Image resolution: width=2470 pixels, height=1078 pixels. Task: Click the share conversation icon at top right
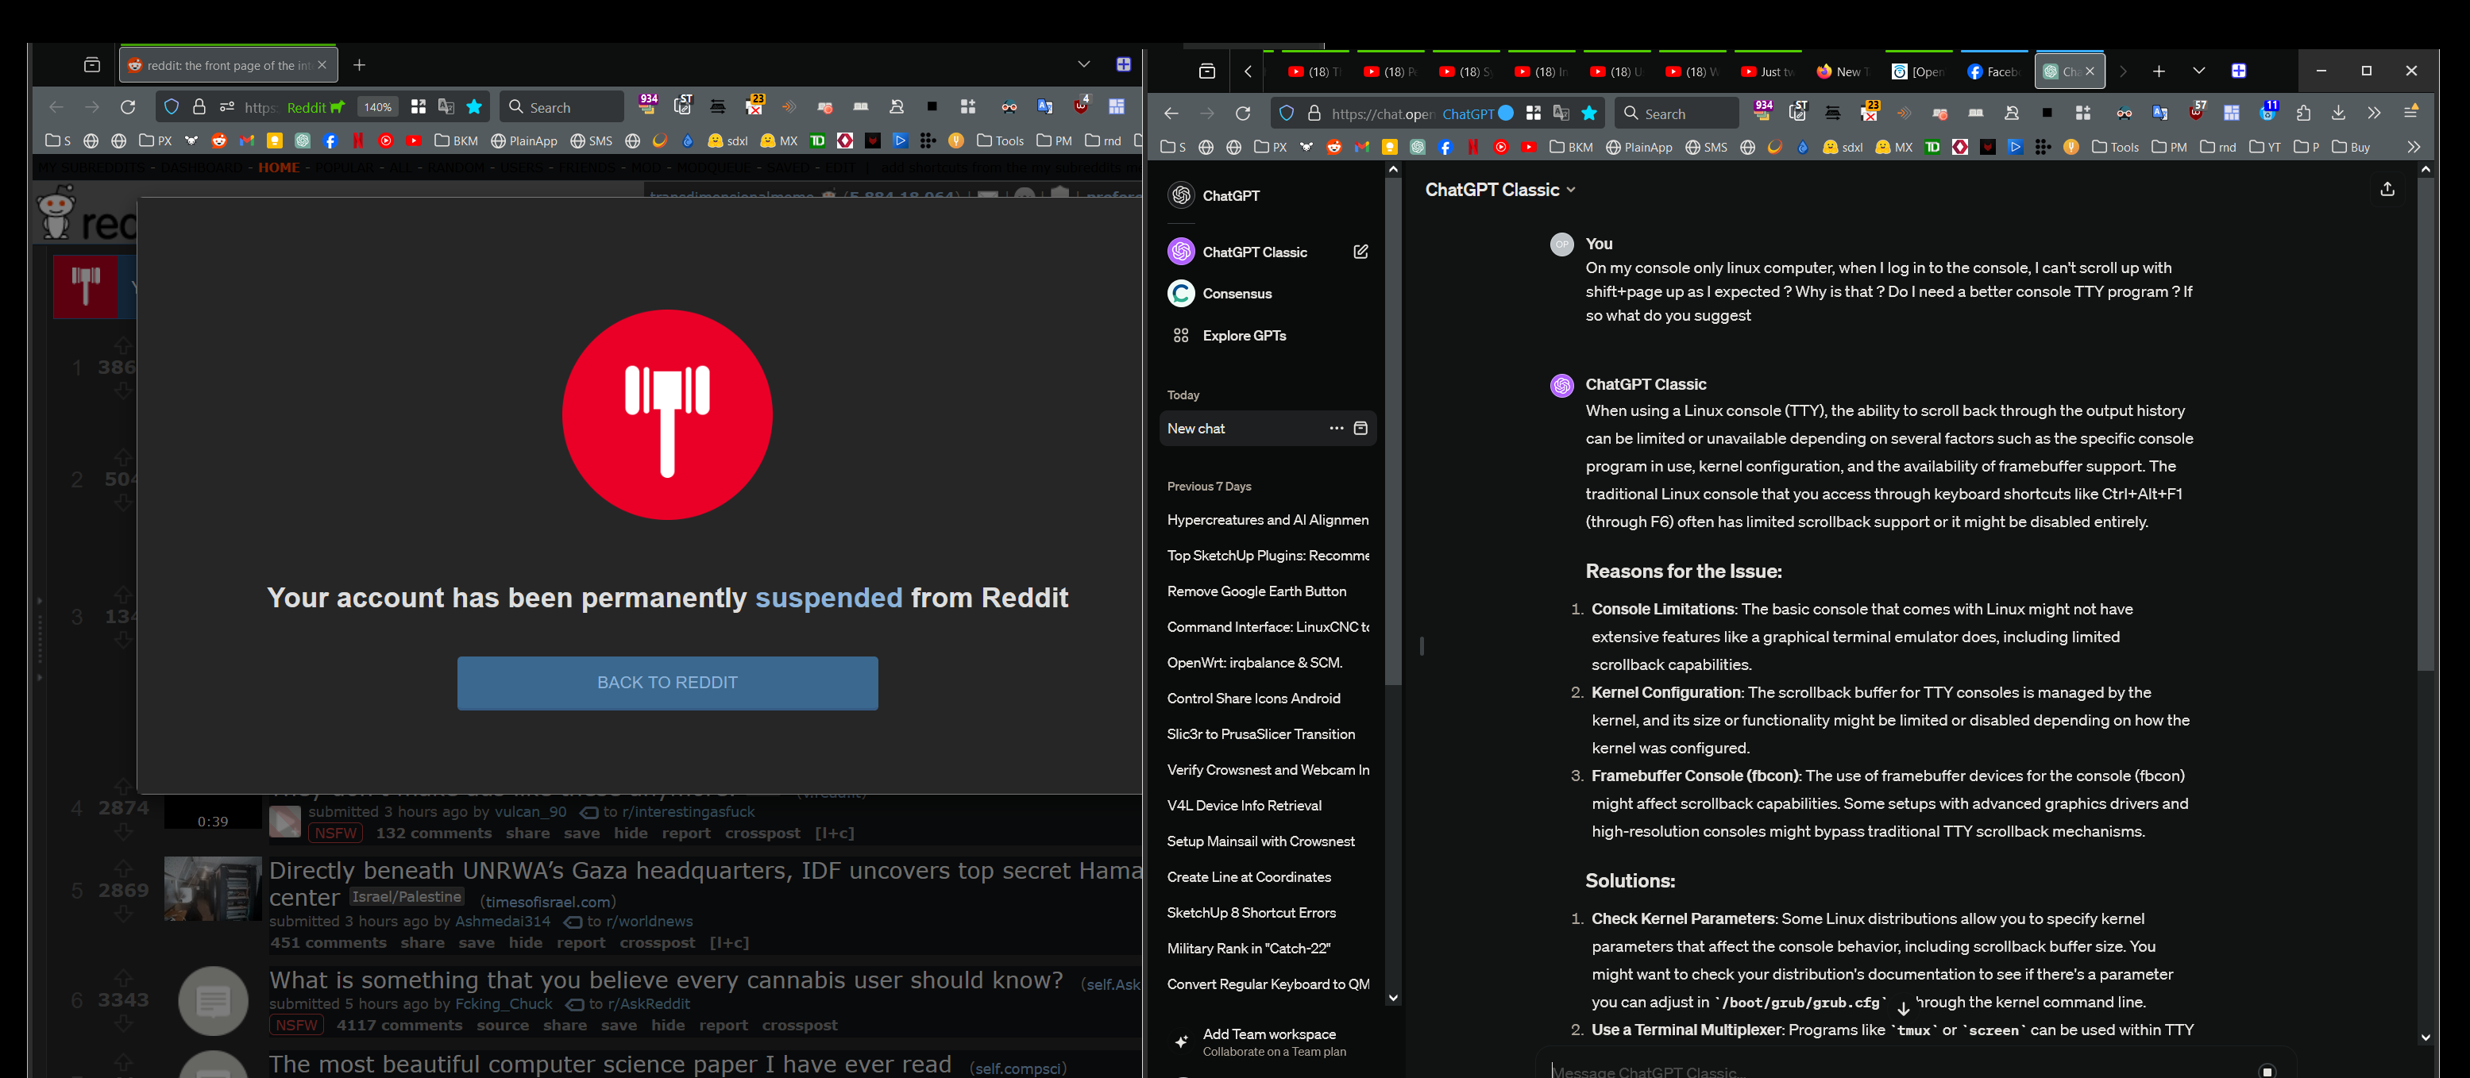(x=2387, y=190)
